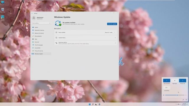Open audio output arrow beside volume slider

click(186, 95)
